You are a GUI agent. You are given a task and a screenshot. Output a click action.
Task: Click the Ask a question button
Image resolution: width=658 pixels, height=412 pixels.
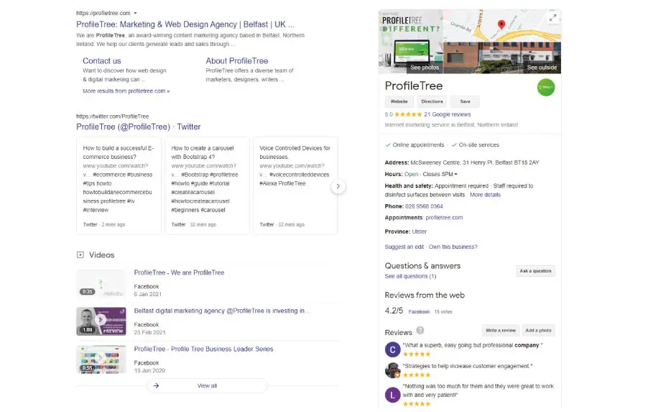pyautogui.click(x=535, y=271)
